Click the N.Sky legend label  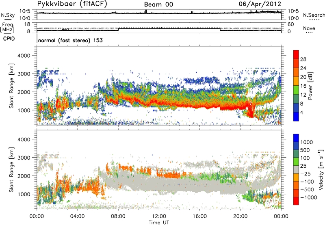click(x=8, y=15)
